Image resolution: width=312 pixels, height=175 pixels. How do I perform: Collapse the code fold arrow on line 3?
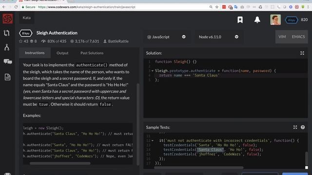(x=153, y=71)
